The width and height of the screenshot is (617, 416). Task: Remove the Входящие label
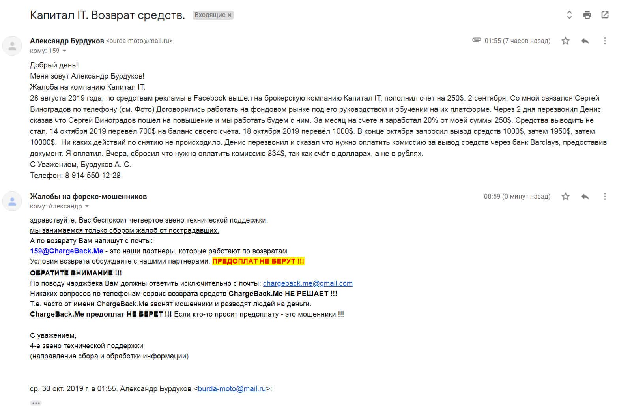pyautogui.click(x=230, y=15)
